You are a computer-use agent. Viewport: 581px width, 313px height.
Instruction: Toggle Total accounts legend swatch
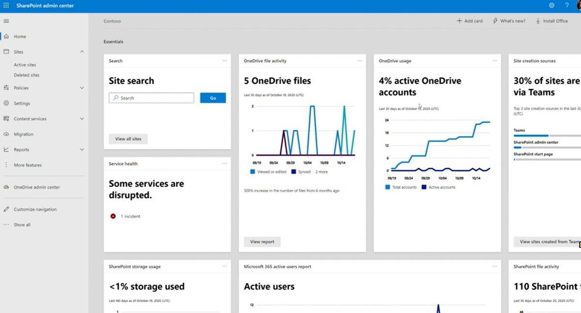pos(387,187)
